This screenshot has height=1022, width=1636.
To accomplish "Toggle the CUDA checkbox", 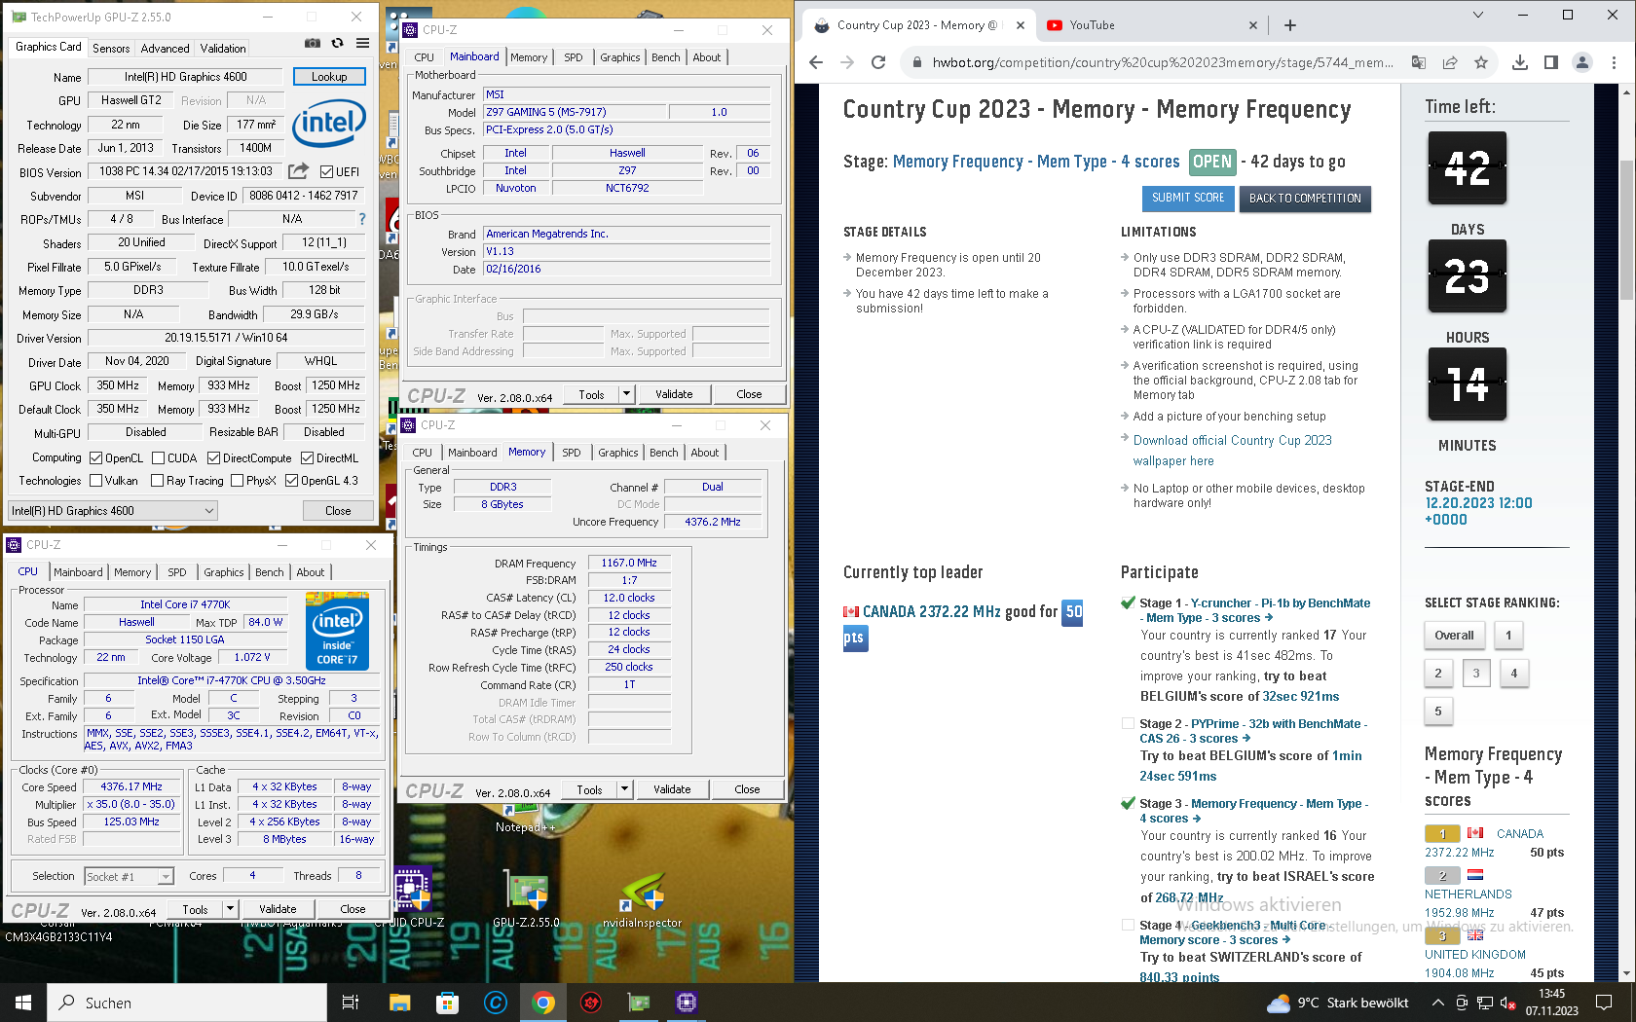I will (x=158, y=458).
